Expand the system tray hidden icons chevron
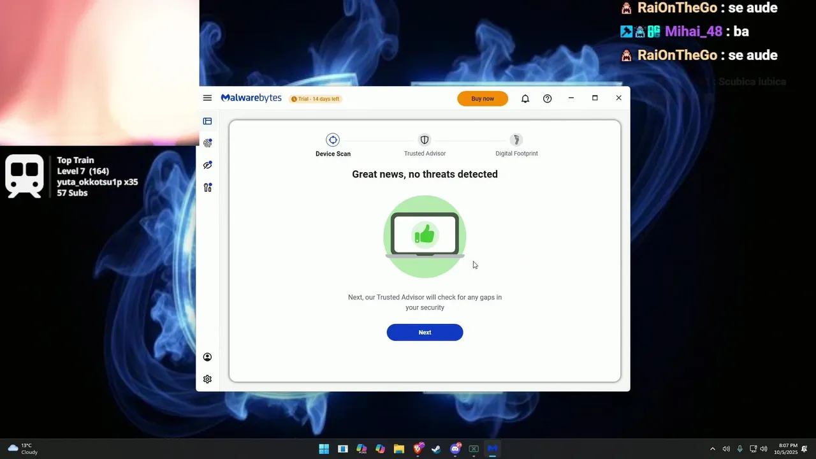 click(713, 449)
